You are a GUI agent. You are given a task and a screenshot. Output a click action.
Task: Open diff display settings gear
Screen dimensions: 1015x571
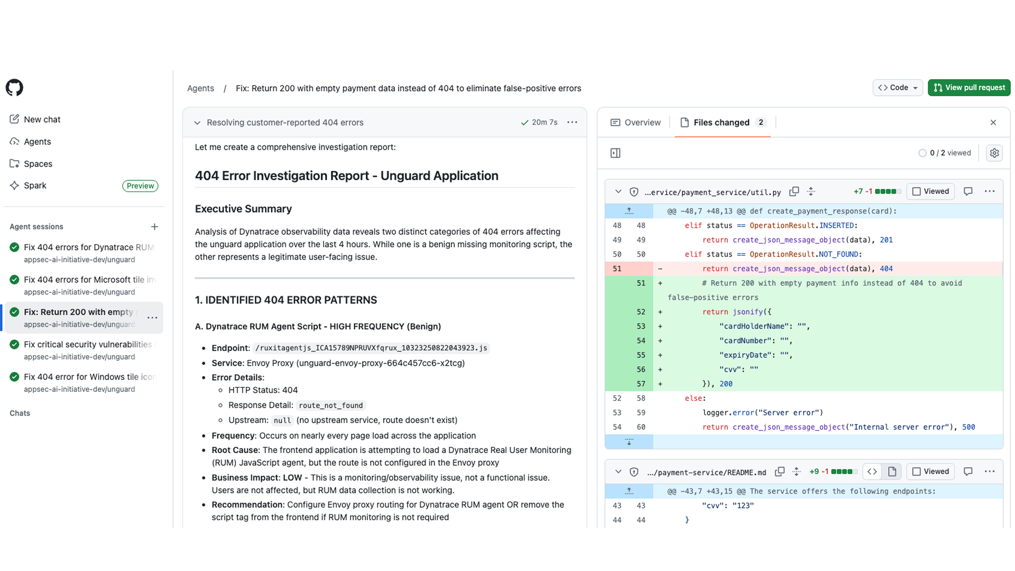(x=994, y=153)
